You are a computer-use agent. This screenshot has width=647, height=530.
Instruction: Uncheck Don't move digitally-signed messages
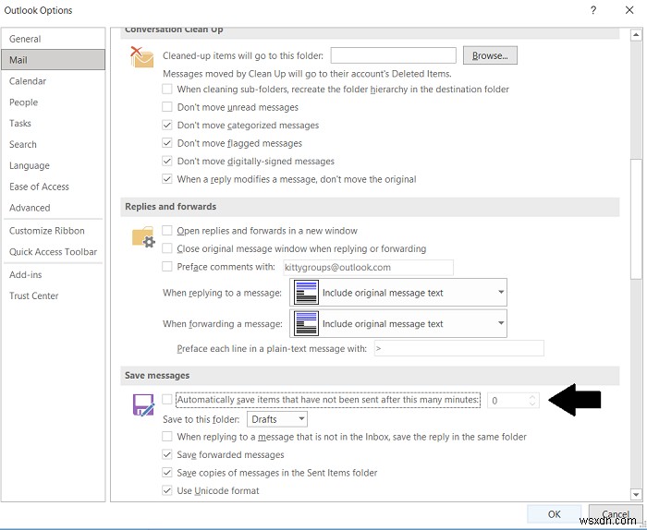[x=166, y=162]
